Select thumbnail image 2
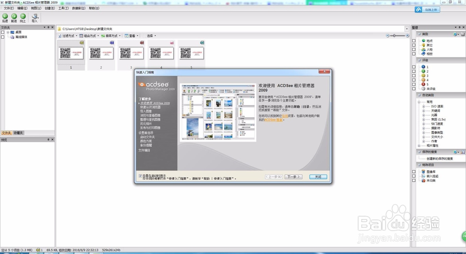 coord(101,55)
